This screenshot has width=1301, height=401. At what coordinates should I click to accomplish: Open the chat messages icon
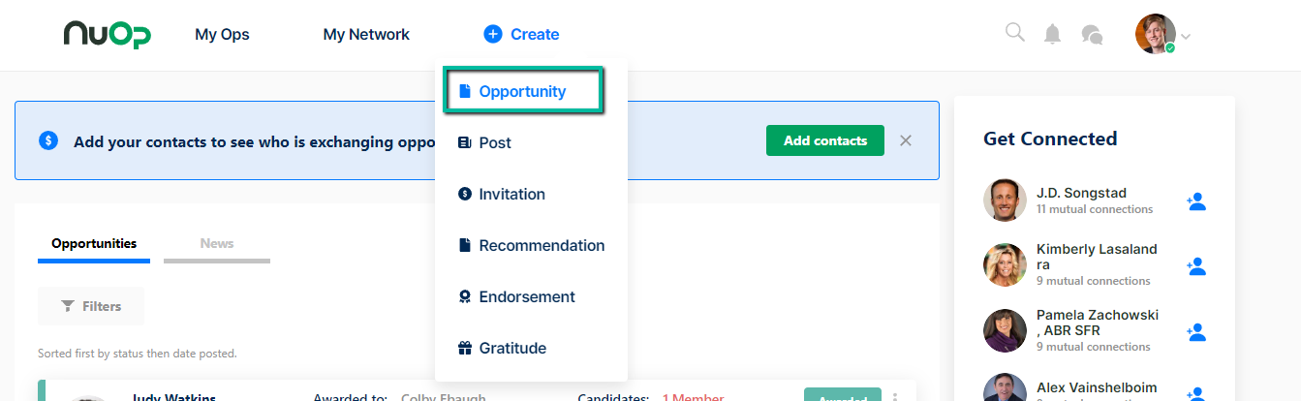(1092, 35)
